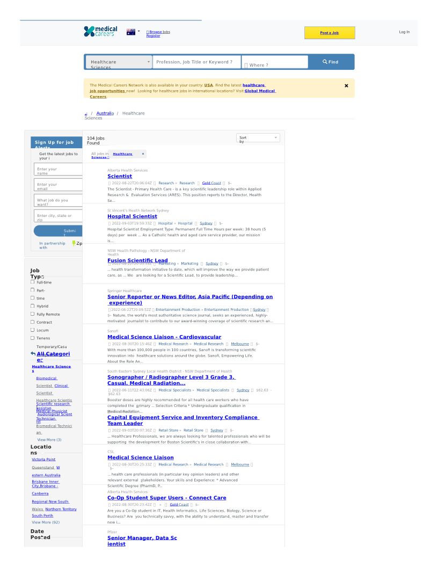
Task: Click the All Categories back arrow
Action: point(33,354)
